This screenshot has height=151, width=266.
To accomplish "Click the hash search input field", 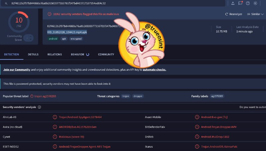I will tap(113, 3).
